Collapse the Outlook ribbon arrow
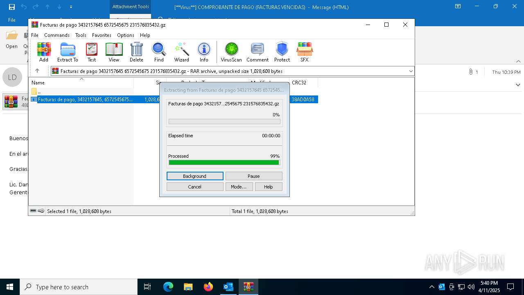The image size is (524, 295). 518,61
